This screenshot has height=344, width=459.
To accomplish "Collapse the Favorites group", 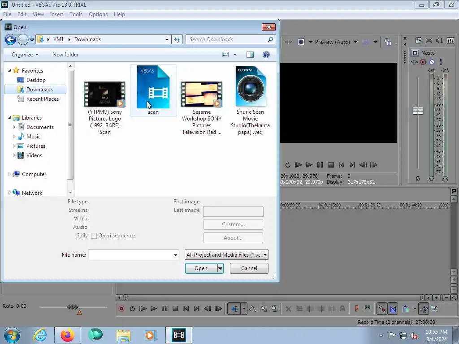I will tap(9, 70).
